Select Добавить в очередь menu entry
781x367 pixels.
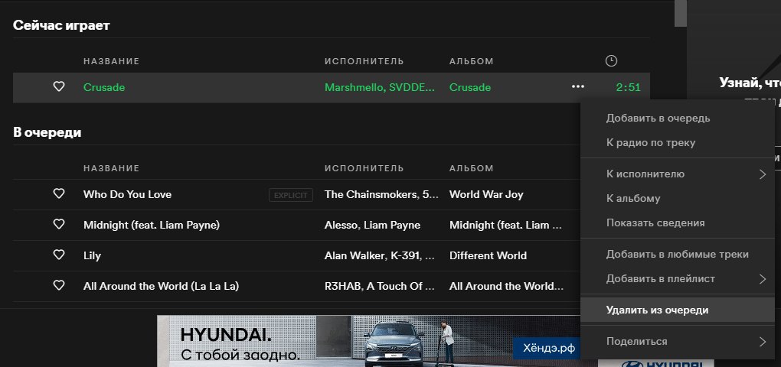(678, 119)
